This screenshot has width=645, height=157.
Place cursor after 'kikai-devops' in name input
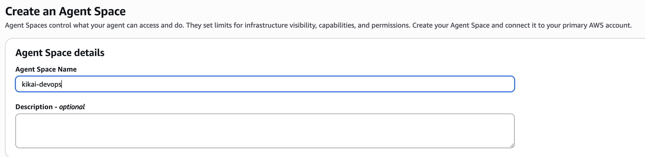tap(62, 84)
